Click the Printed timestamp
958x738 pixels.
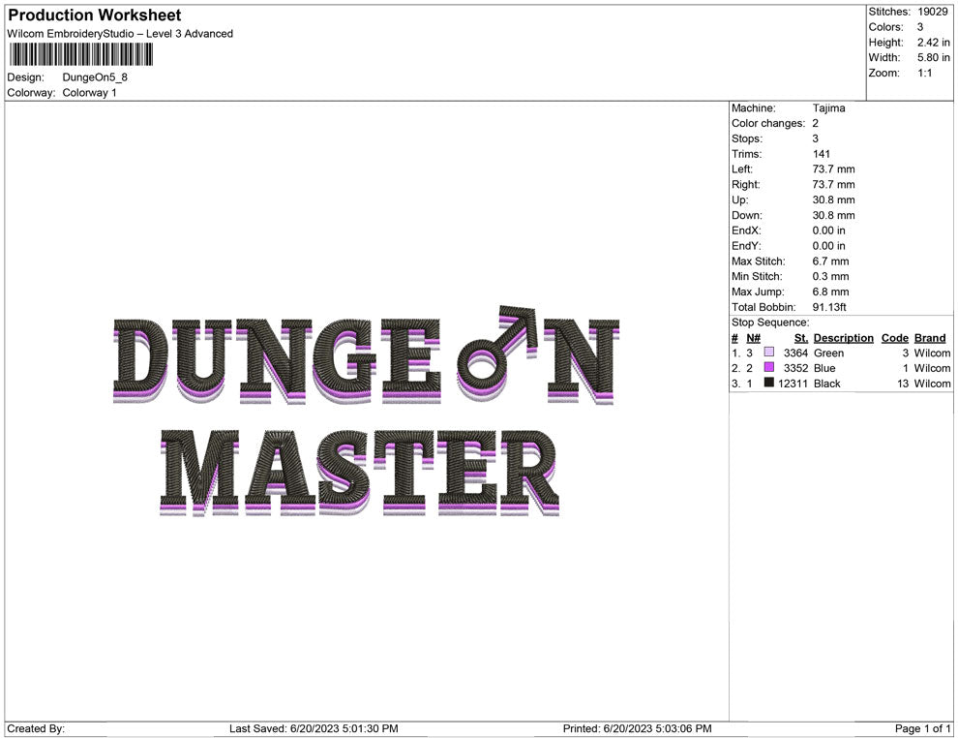(x=638, y=728)
